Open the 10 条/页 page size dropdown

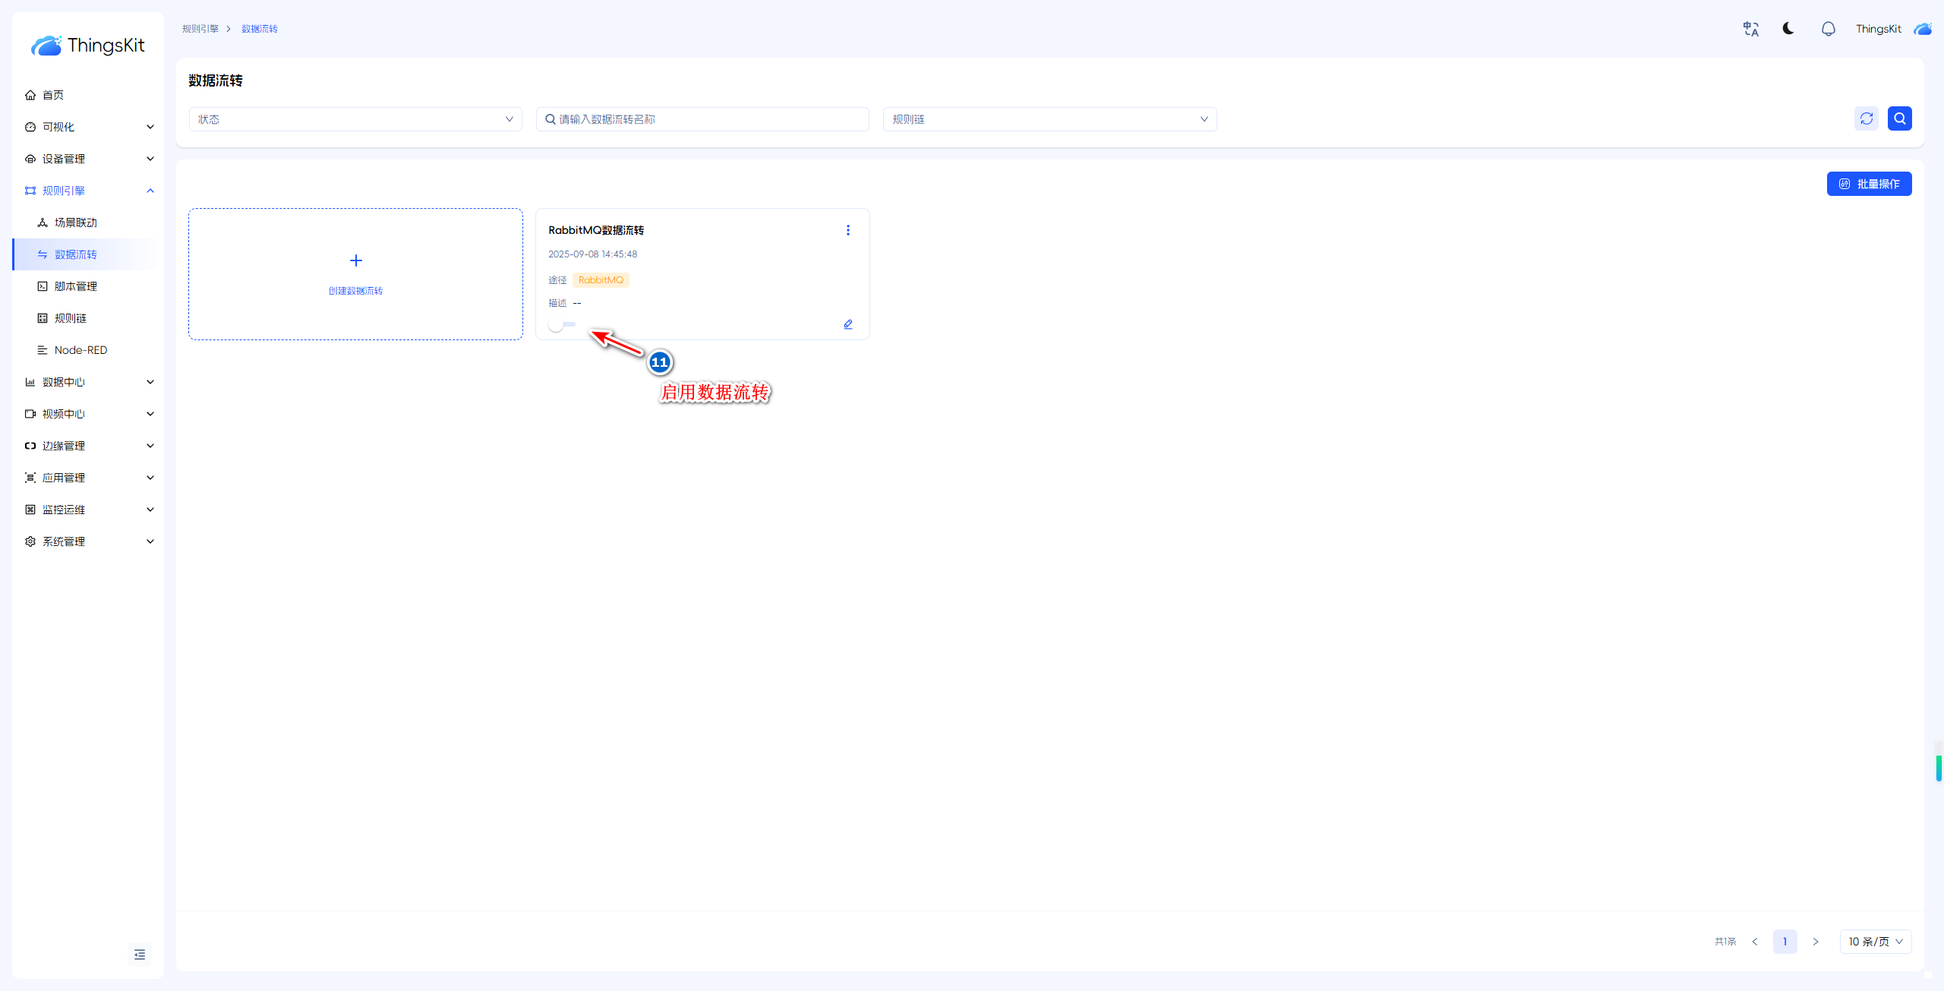click(x=1875, y=942)
